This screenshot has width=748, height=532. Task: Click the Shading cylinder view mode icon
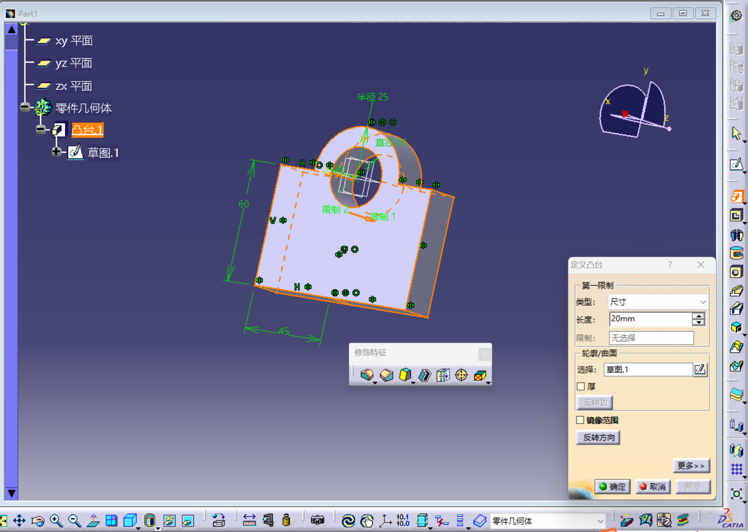150,521
